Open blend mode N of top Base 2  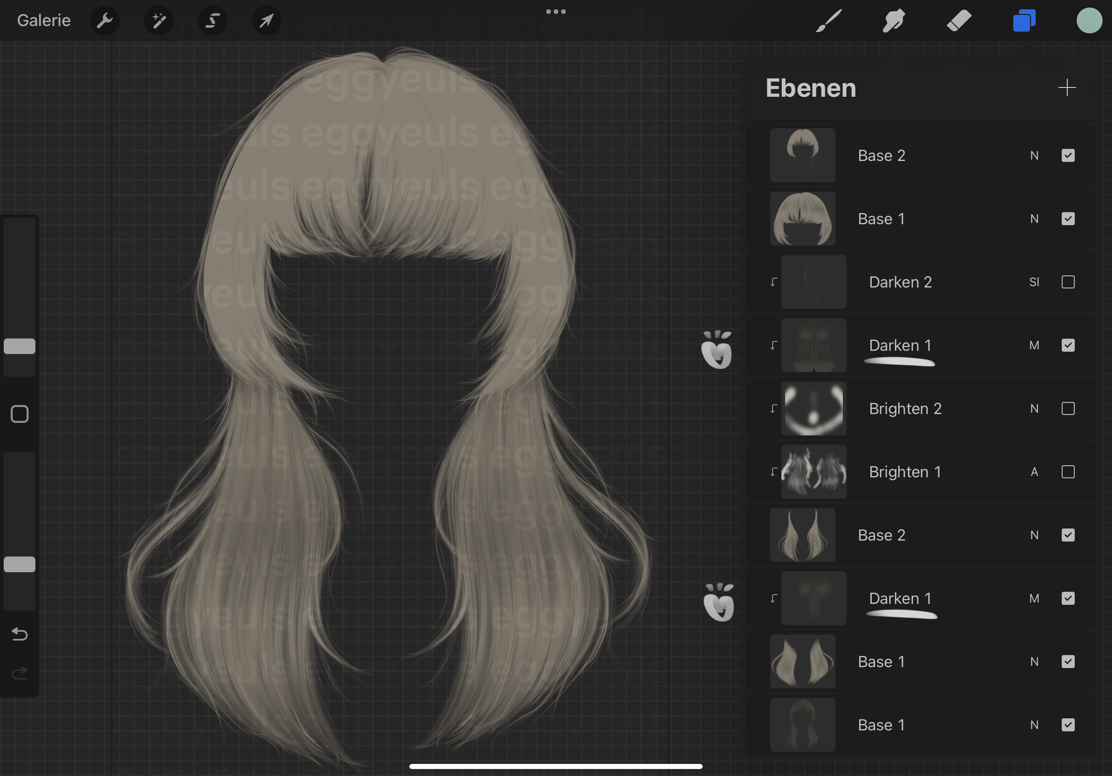(1034, 156)
